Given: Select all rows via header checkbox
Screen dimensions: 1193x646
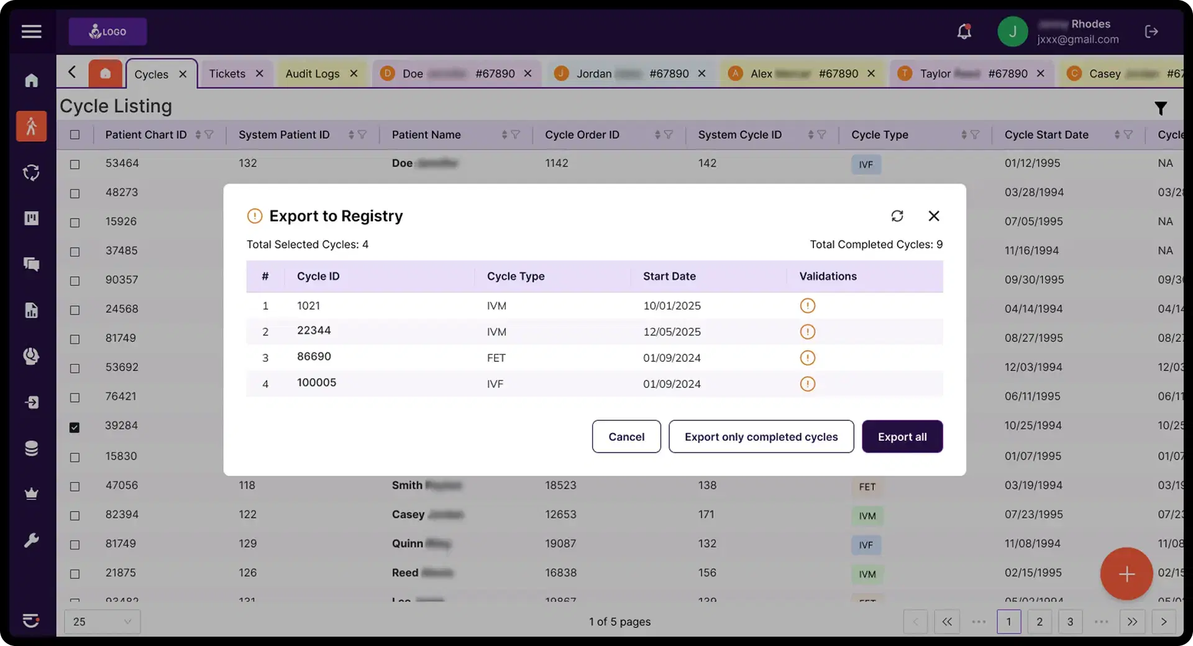Looking at the screenshot, I should 75,135.
